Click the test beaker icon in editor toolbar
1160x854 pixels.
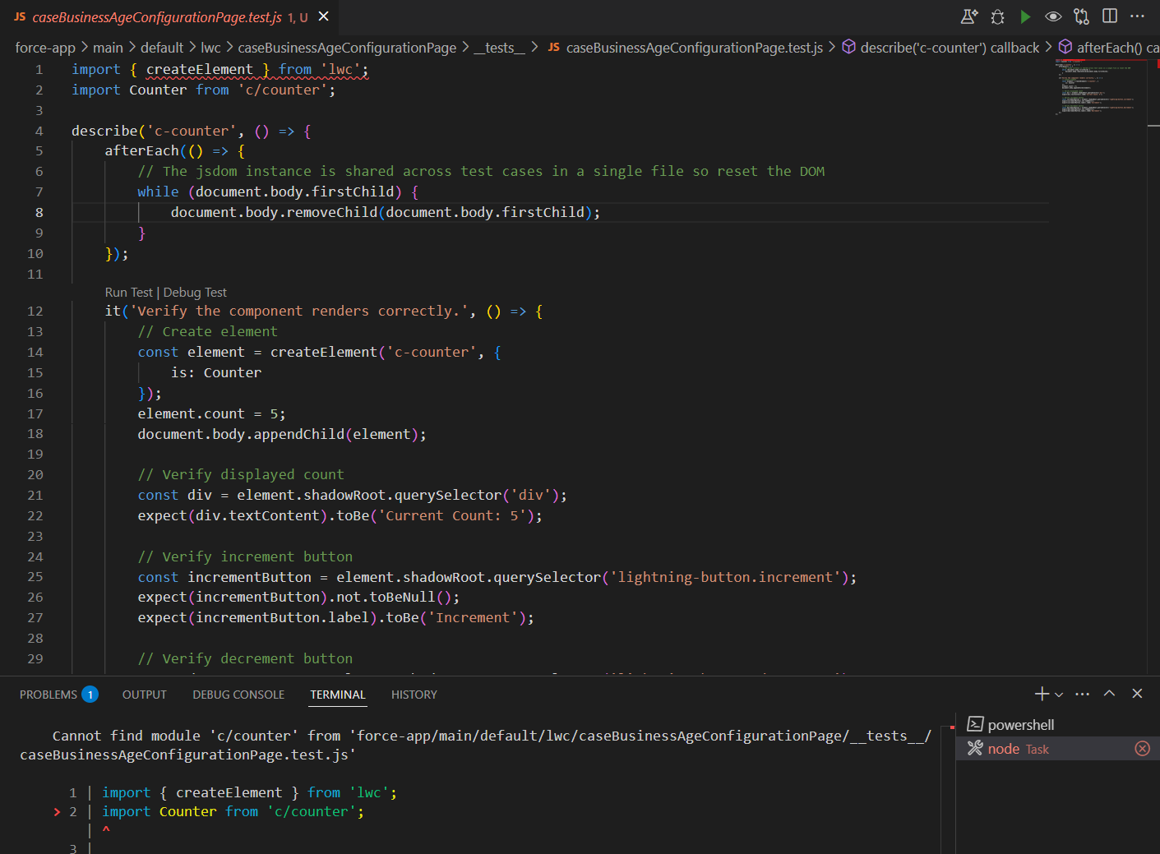pyautogui.click(x=969, y=16)
